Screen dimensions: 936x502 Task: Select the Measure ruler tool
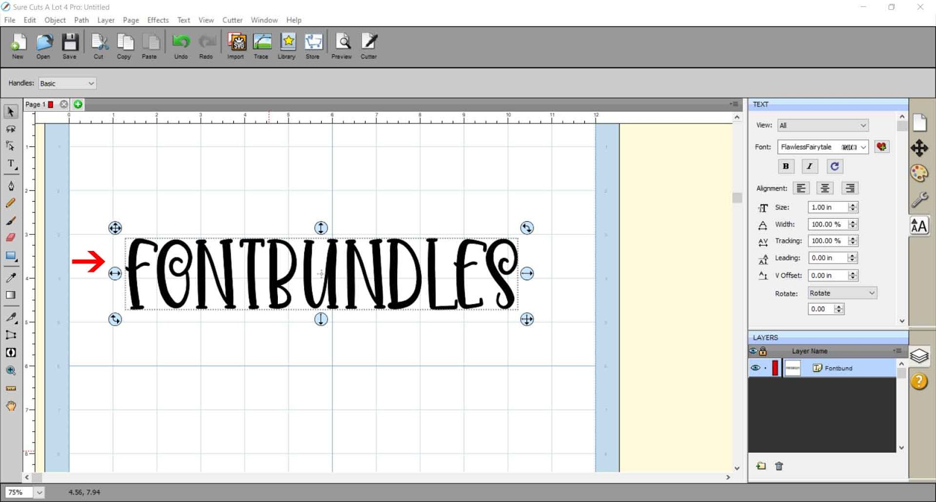(11, 388)
